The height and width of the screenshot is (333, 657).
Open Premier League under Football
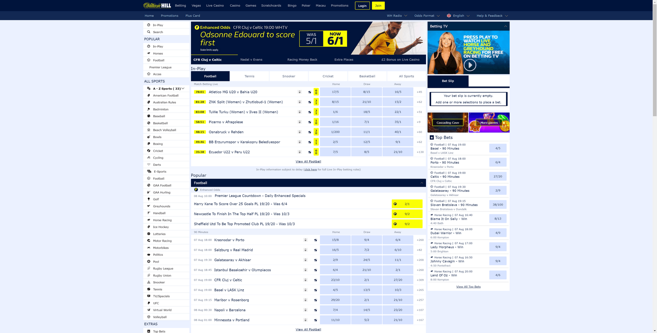point(166,67)
